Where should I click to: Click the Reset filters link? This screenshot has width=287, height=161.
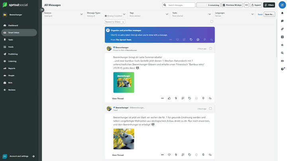point(260,14)
